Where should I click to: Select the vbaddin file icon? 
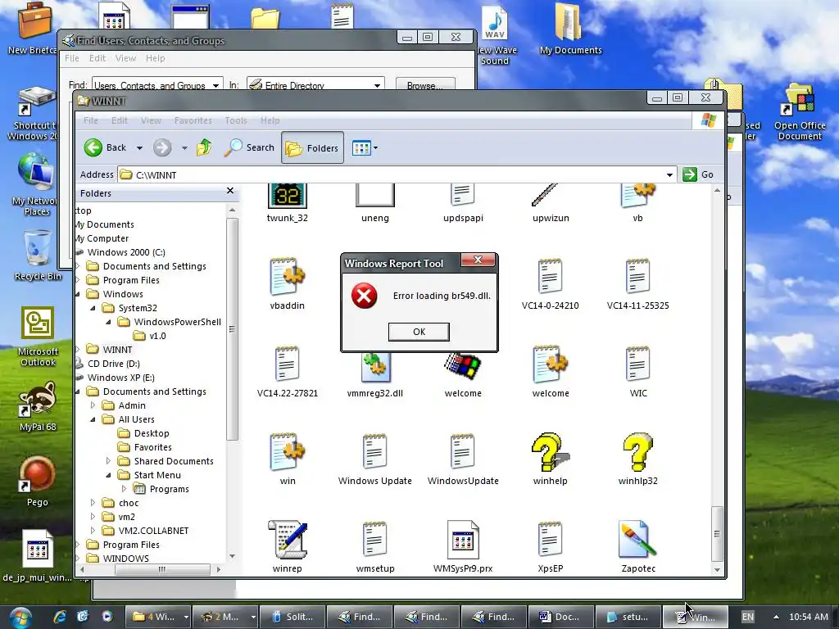point(288,283)
